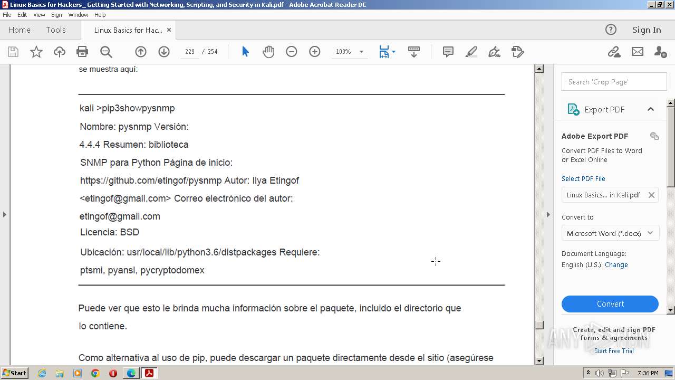Click the blue Convert button
675x380 pixels.
(610, 304)
